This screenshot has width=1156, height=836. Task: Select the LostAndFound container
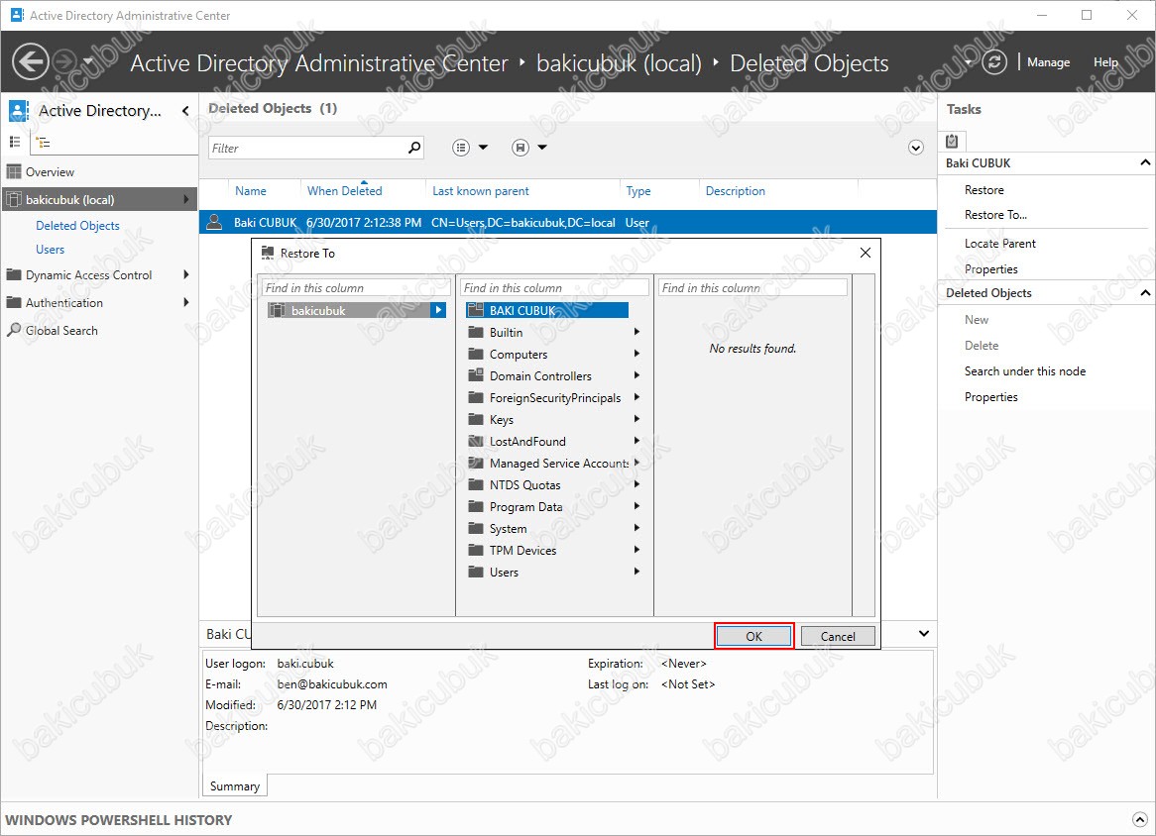tap(527, 441)
